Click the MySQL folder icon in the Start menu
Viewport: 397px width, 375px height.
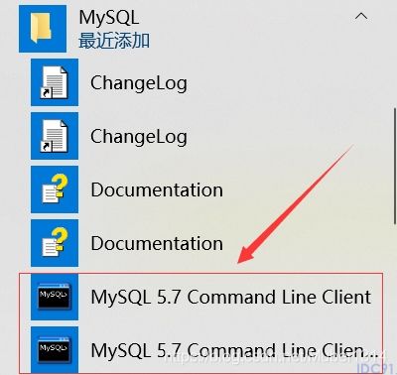click(x=43, y=29)
